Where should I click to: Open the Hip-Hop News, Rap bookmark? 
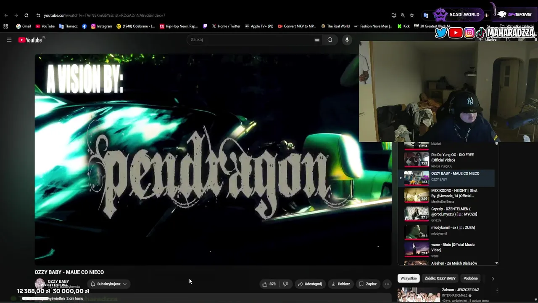click(x=179, y=26)
